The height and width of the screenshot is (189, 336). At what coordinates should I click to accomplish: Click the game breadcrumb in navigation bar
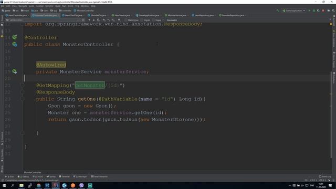pyautogui.click(x=6, y=10)
